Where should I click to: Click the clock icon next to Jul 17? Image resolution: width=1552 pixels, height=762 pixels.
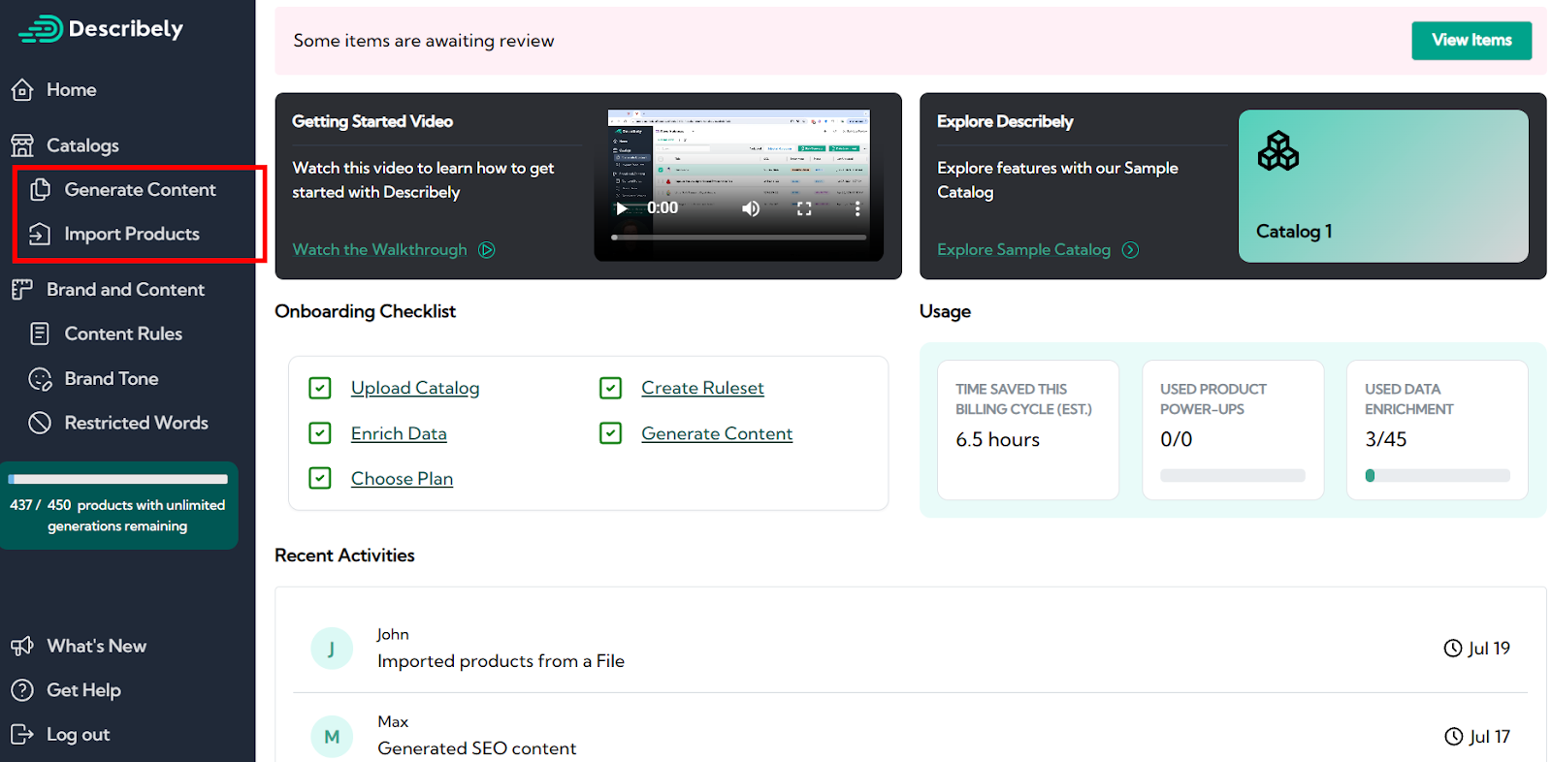[1453, 737]
